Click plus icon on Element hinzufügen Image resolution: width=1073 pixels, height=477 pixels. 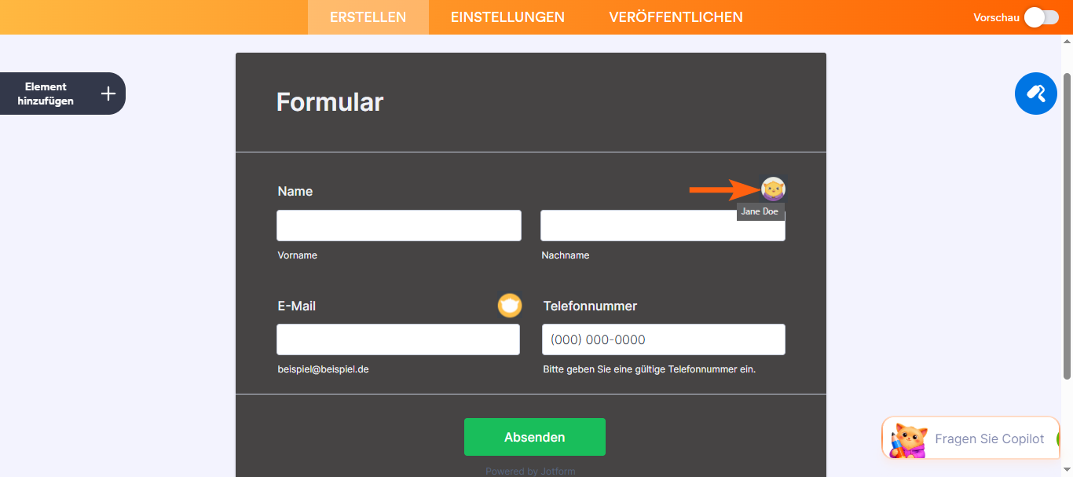[108, 94]
